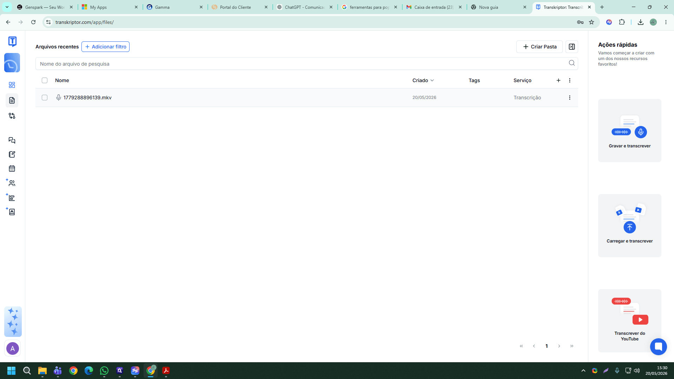
Task: Add a column with the plus icon
Action: coord(559,80)
